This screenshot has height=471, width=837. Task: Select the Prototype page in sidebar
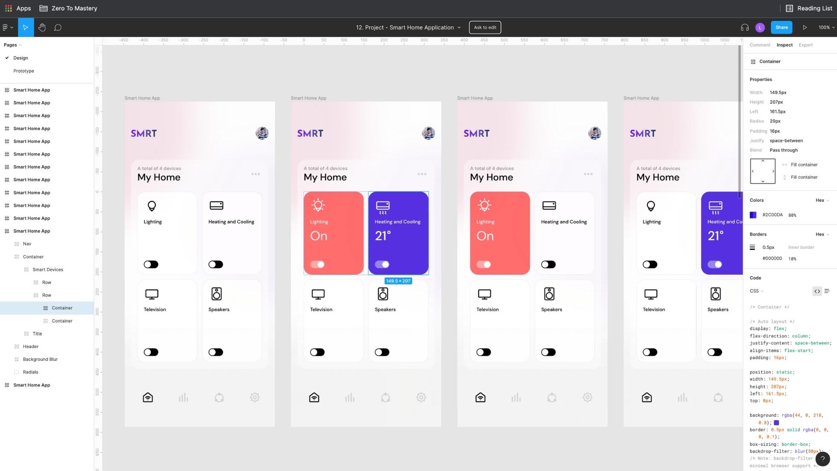23,71
